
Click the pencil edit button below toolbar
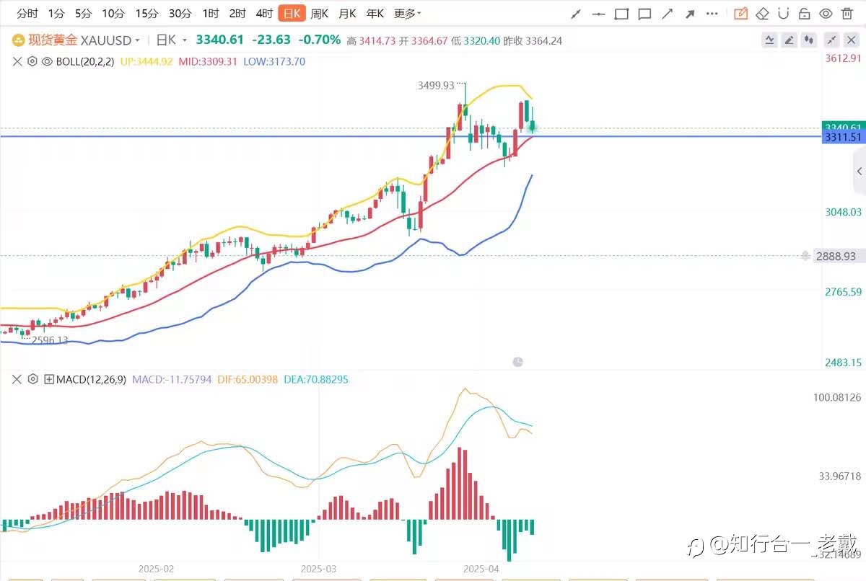click(790, 40)
